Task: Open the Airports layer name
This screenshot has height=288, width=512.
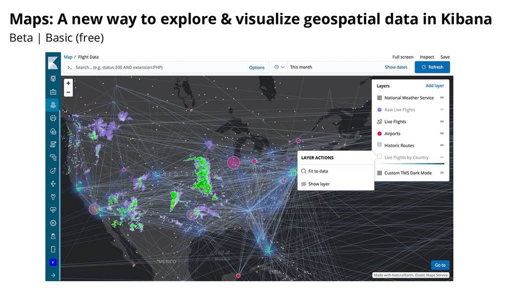Action: [x=392, y=133]
